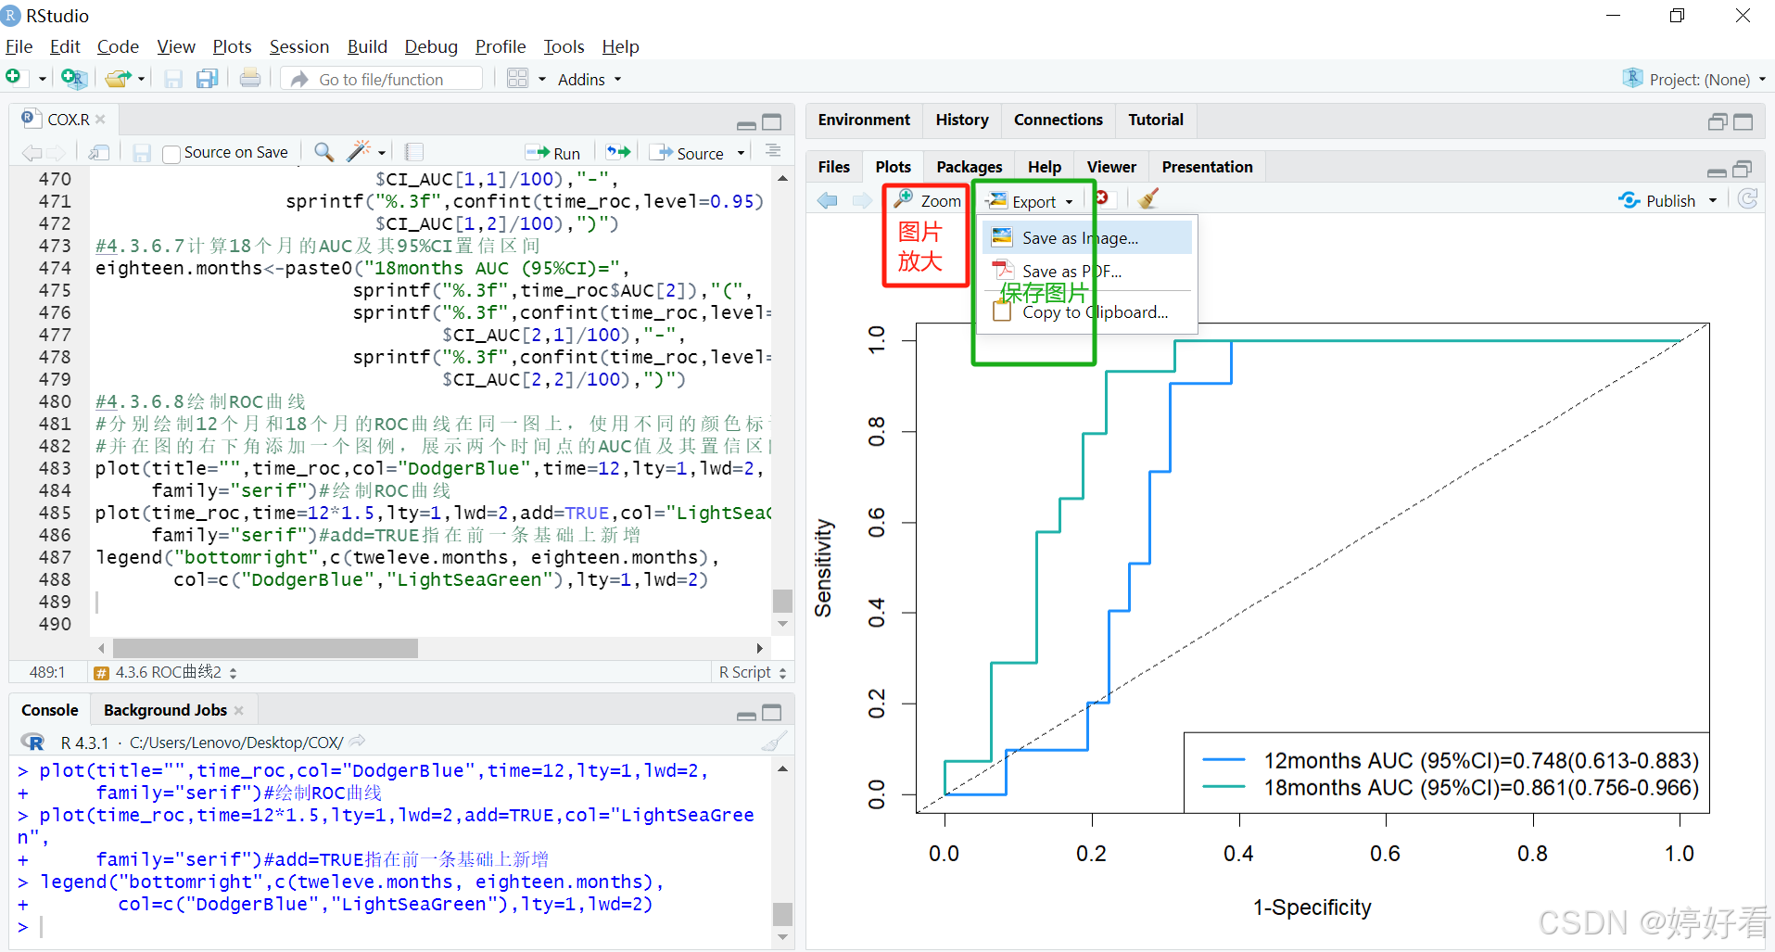1775x952 pixels.
Task: Click the editor save document icon
Action: (141, 153)
